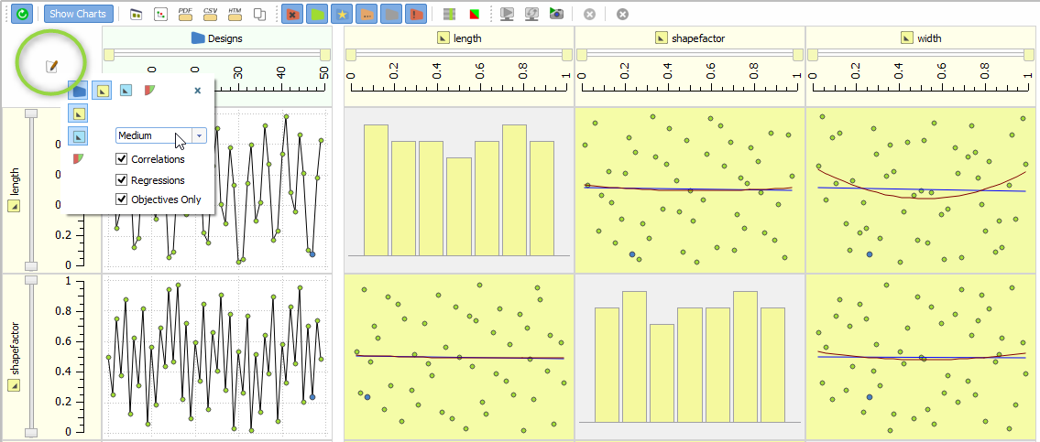The image size is (1040, 442).
Task: Click the width column range slider right handle
Action: click(1028, 54)
